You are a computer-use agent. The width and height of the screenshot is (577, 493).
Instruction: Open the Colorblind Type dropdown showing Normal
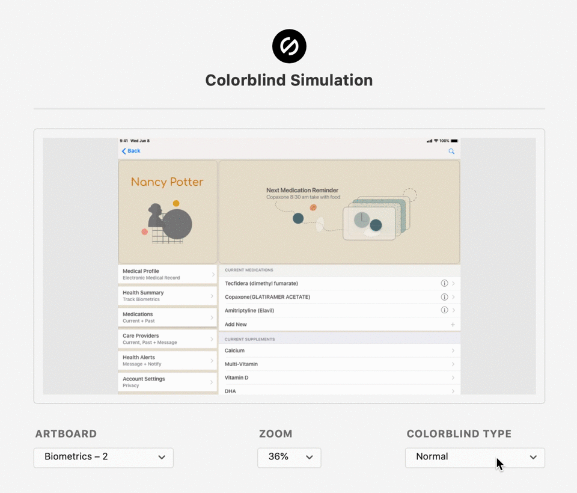tap(475, 458)
